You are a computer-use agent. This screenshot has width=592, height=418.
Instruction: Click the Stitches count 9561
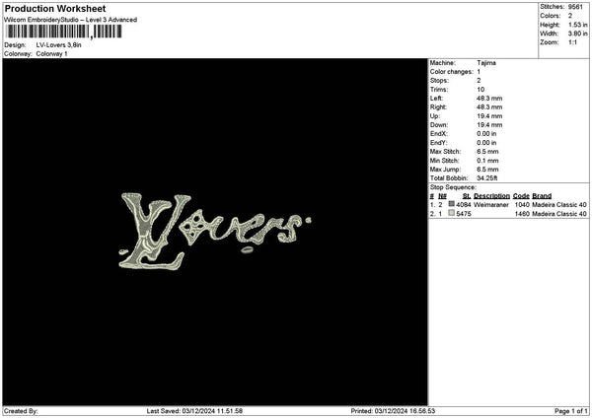pos(575,7)
